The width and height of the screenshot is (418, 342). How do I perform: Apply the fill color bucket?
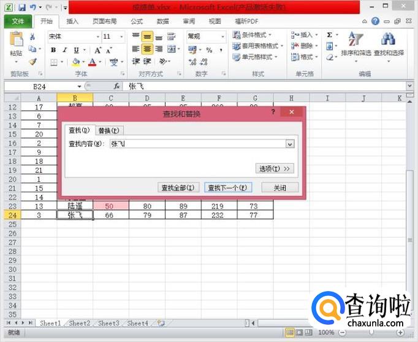[x=76, y=62]
